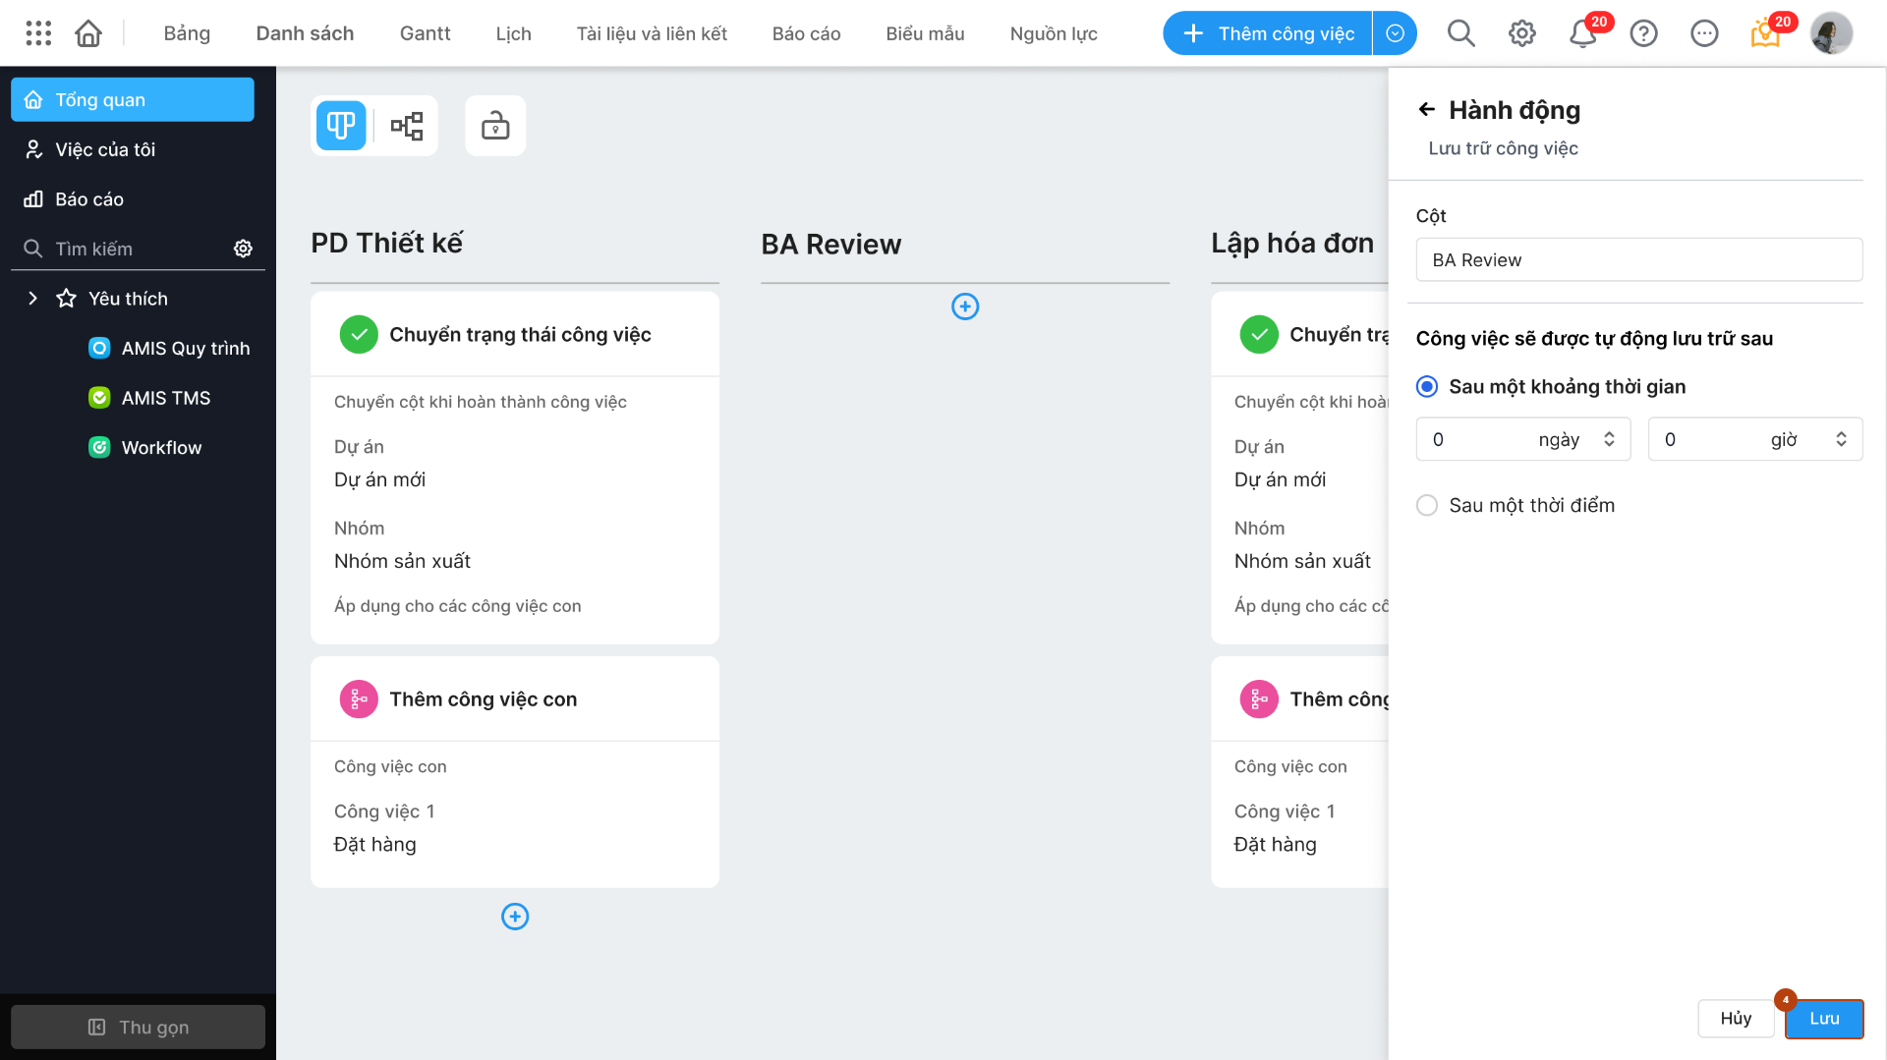Open Chuyển trạng thái công việc card in PD Thiết kế
Image resolution: width=1887 pixels, height=1060 pixels.
pyautogui.click(x=515, y=468)
